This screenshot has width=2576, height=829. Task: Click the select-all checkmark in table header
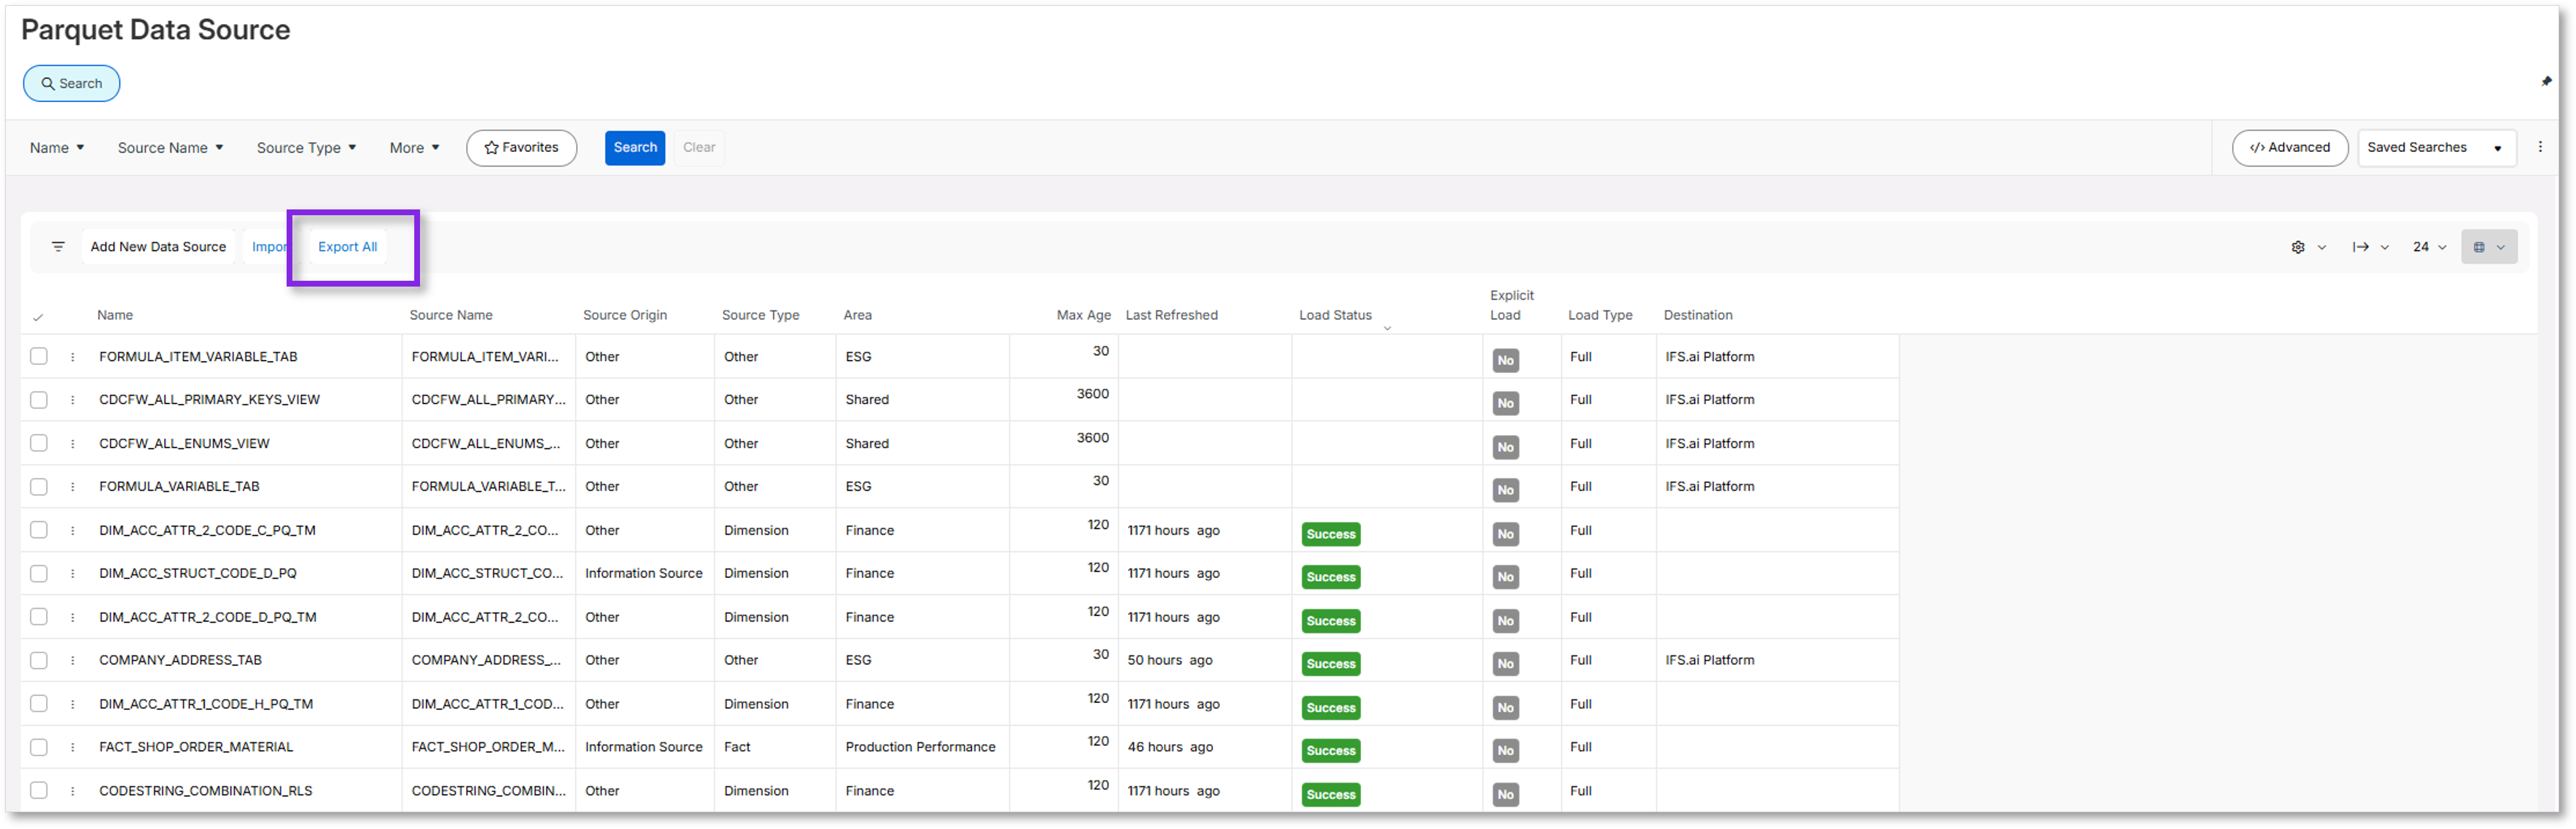(x=38, y=317)
